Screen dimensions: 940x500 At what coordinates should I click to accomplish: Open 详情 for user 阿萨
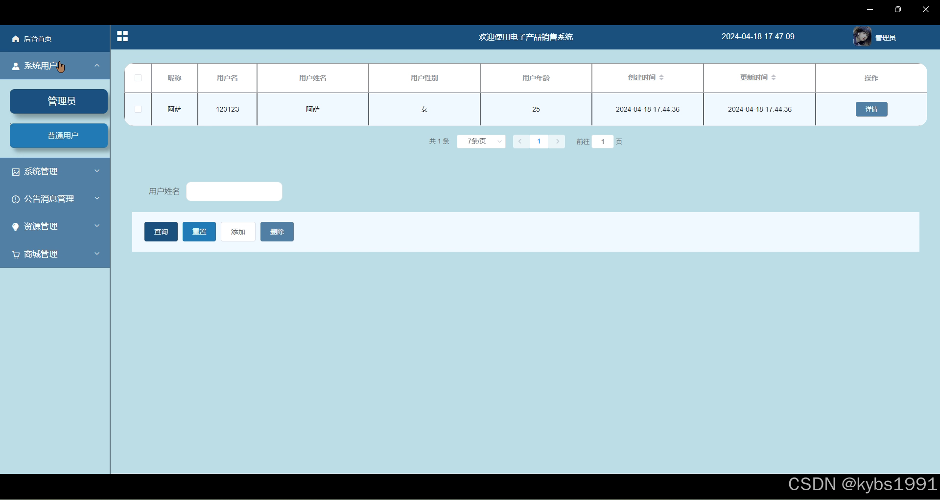point(871,109)
